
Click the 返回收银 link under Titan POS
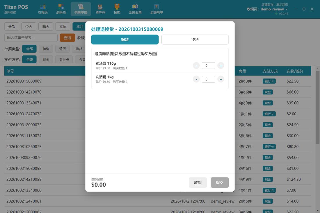[x=10, y=12]
